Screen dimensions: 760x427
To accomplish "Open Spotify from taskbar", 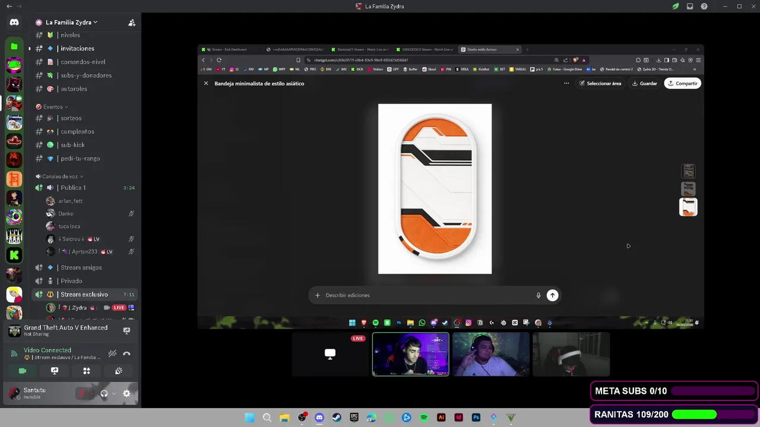I will click(x=424, y=418).
